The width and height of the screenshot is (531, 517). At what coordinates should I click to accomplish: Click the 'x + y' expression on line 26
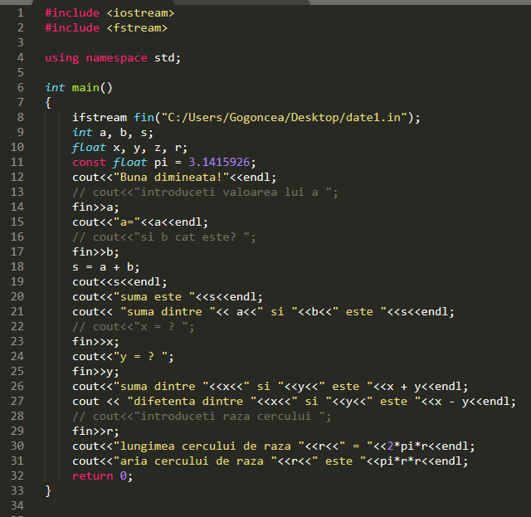(404, 386)
